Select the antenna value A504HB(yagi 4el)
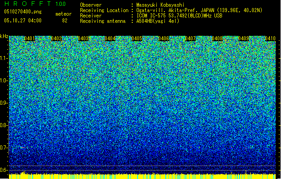The height and width of the screenshot is (179, 281). 158,21
